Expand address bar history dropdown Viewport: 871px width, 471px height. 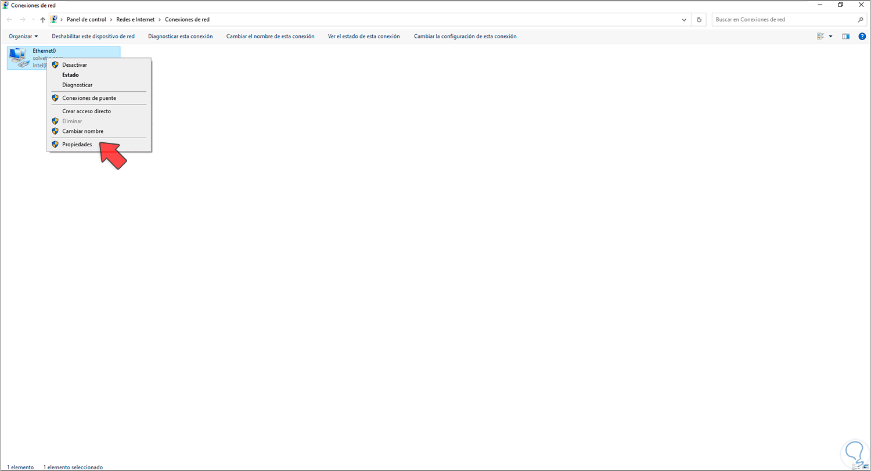click(x=685, y=20)
